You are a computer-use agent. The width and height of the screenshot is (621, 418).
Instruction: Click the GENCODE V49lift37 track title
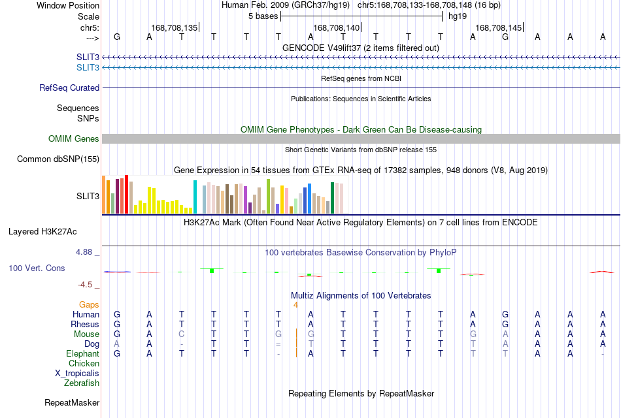pyautogui.click(x=360, y=48)
